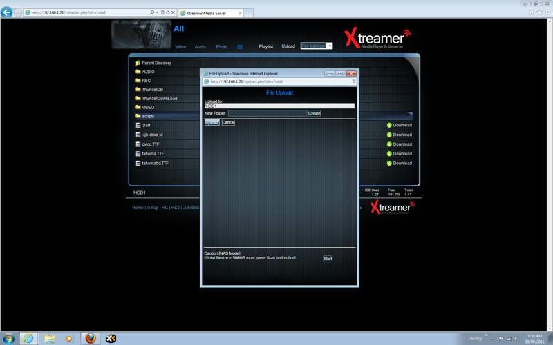553x345 pixels.
Task: Open the browser Home icon at top right
Action: click(x=532, y=12)
